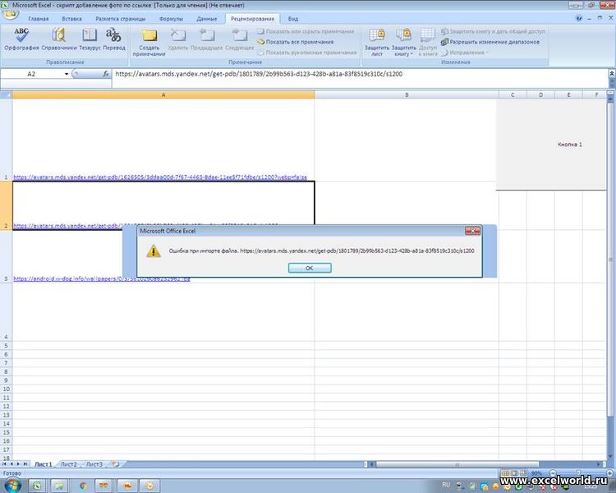The height and width of the screenshot is (493, 616).
Task: Open Excel help question mark icon
Action: (579, 18)
